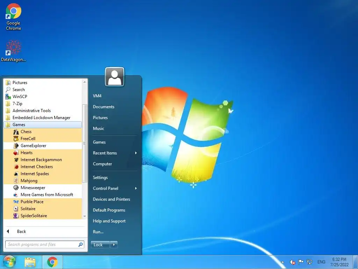358x269 pixels.
Task: Open the DataWagon desktop shortcut
Action: click(14, 51)
